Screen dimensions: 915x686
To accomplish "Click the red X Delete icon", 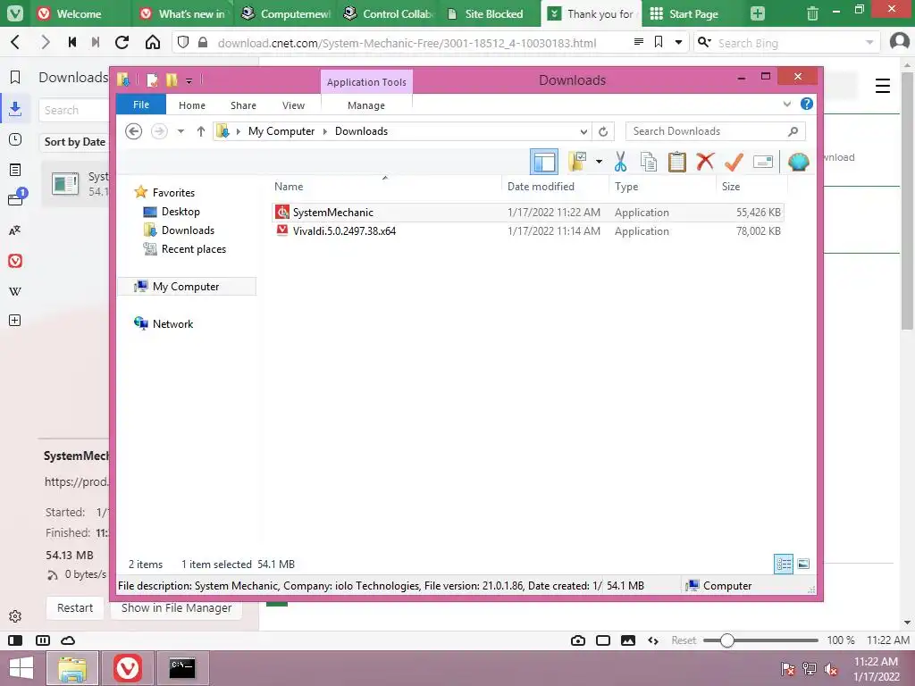I will (x=705, y=162).
